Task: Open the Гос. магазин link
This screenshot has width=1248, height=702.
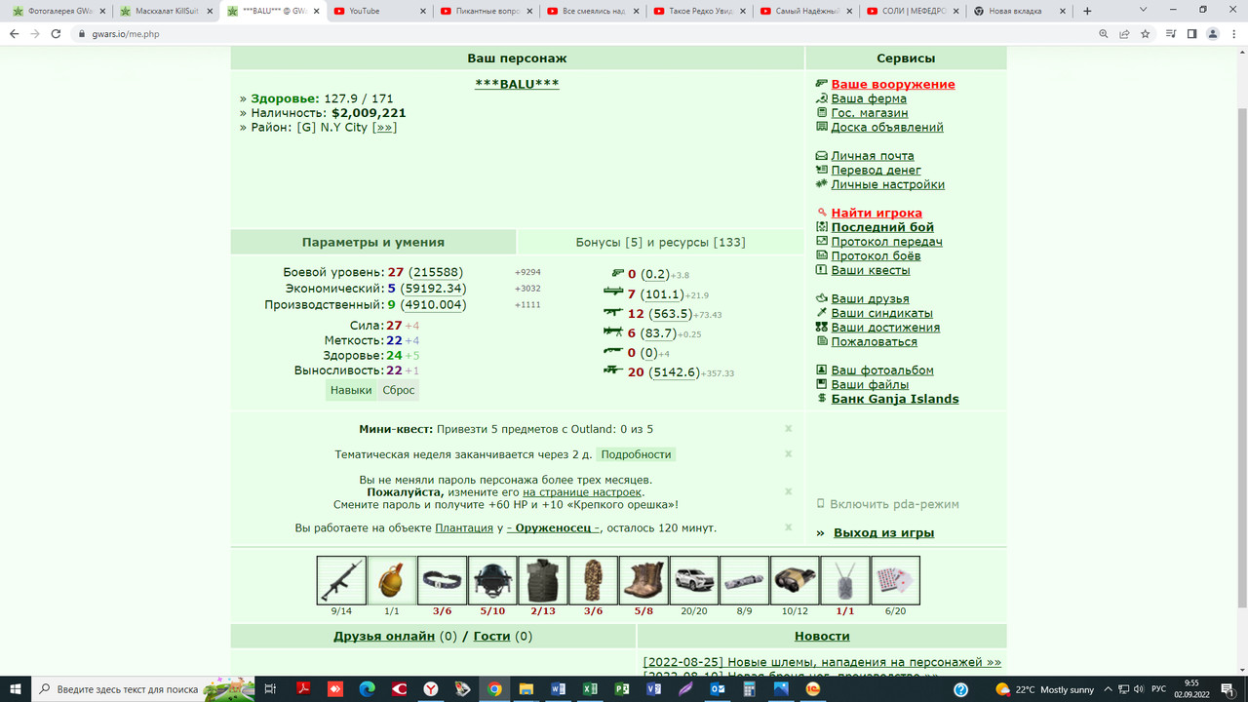Action: point(870,113)
